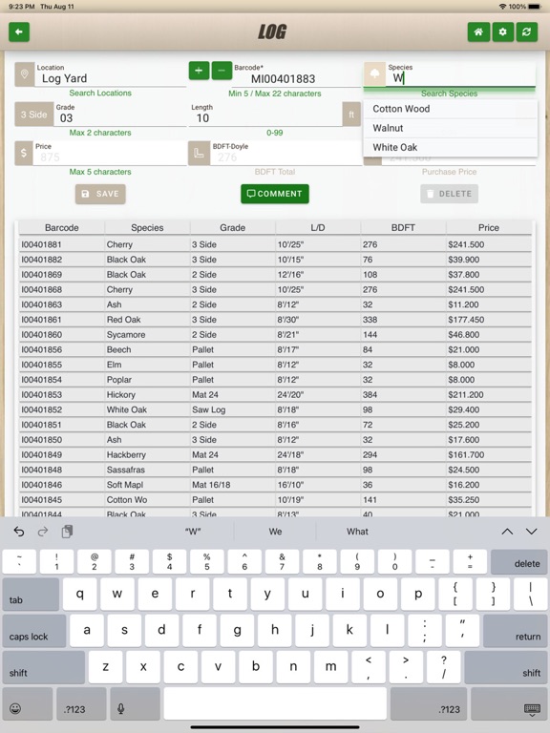Sort by the Barcode column header

point(62,228)
